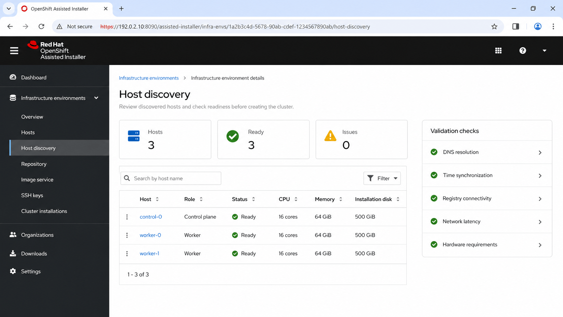This screenshot has width=563, height=317.
Task: Click the control-0 Ready status check icon
Action: pos(235,217)
